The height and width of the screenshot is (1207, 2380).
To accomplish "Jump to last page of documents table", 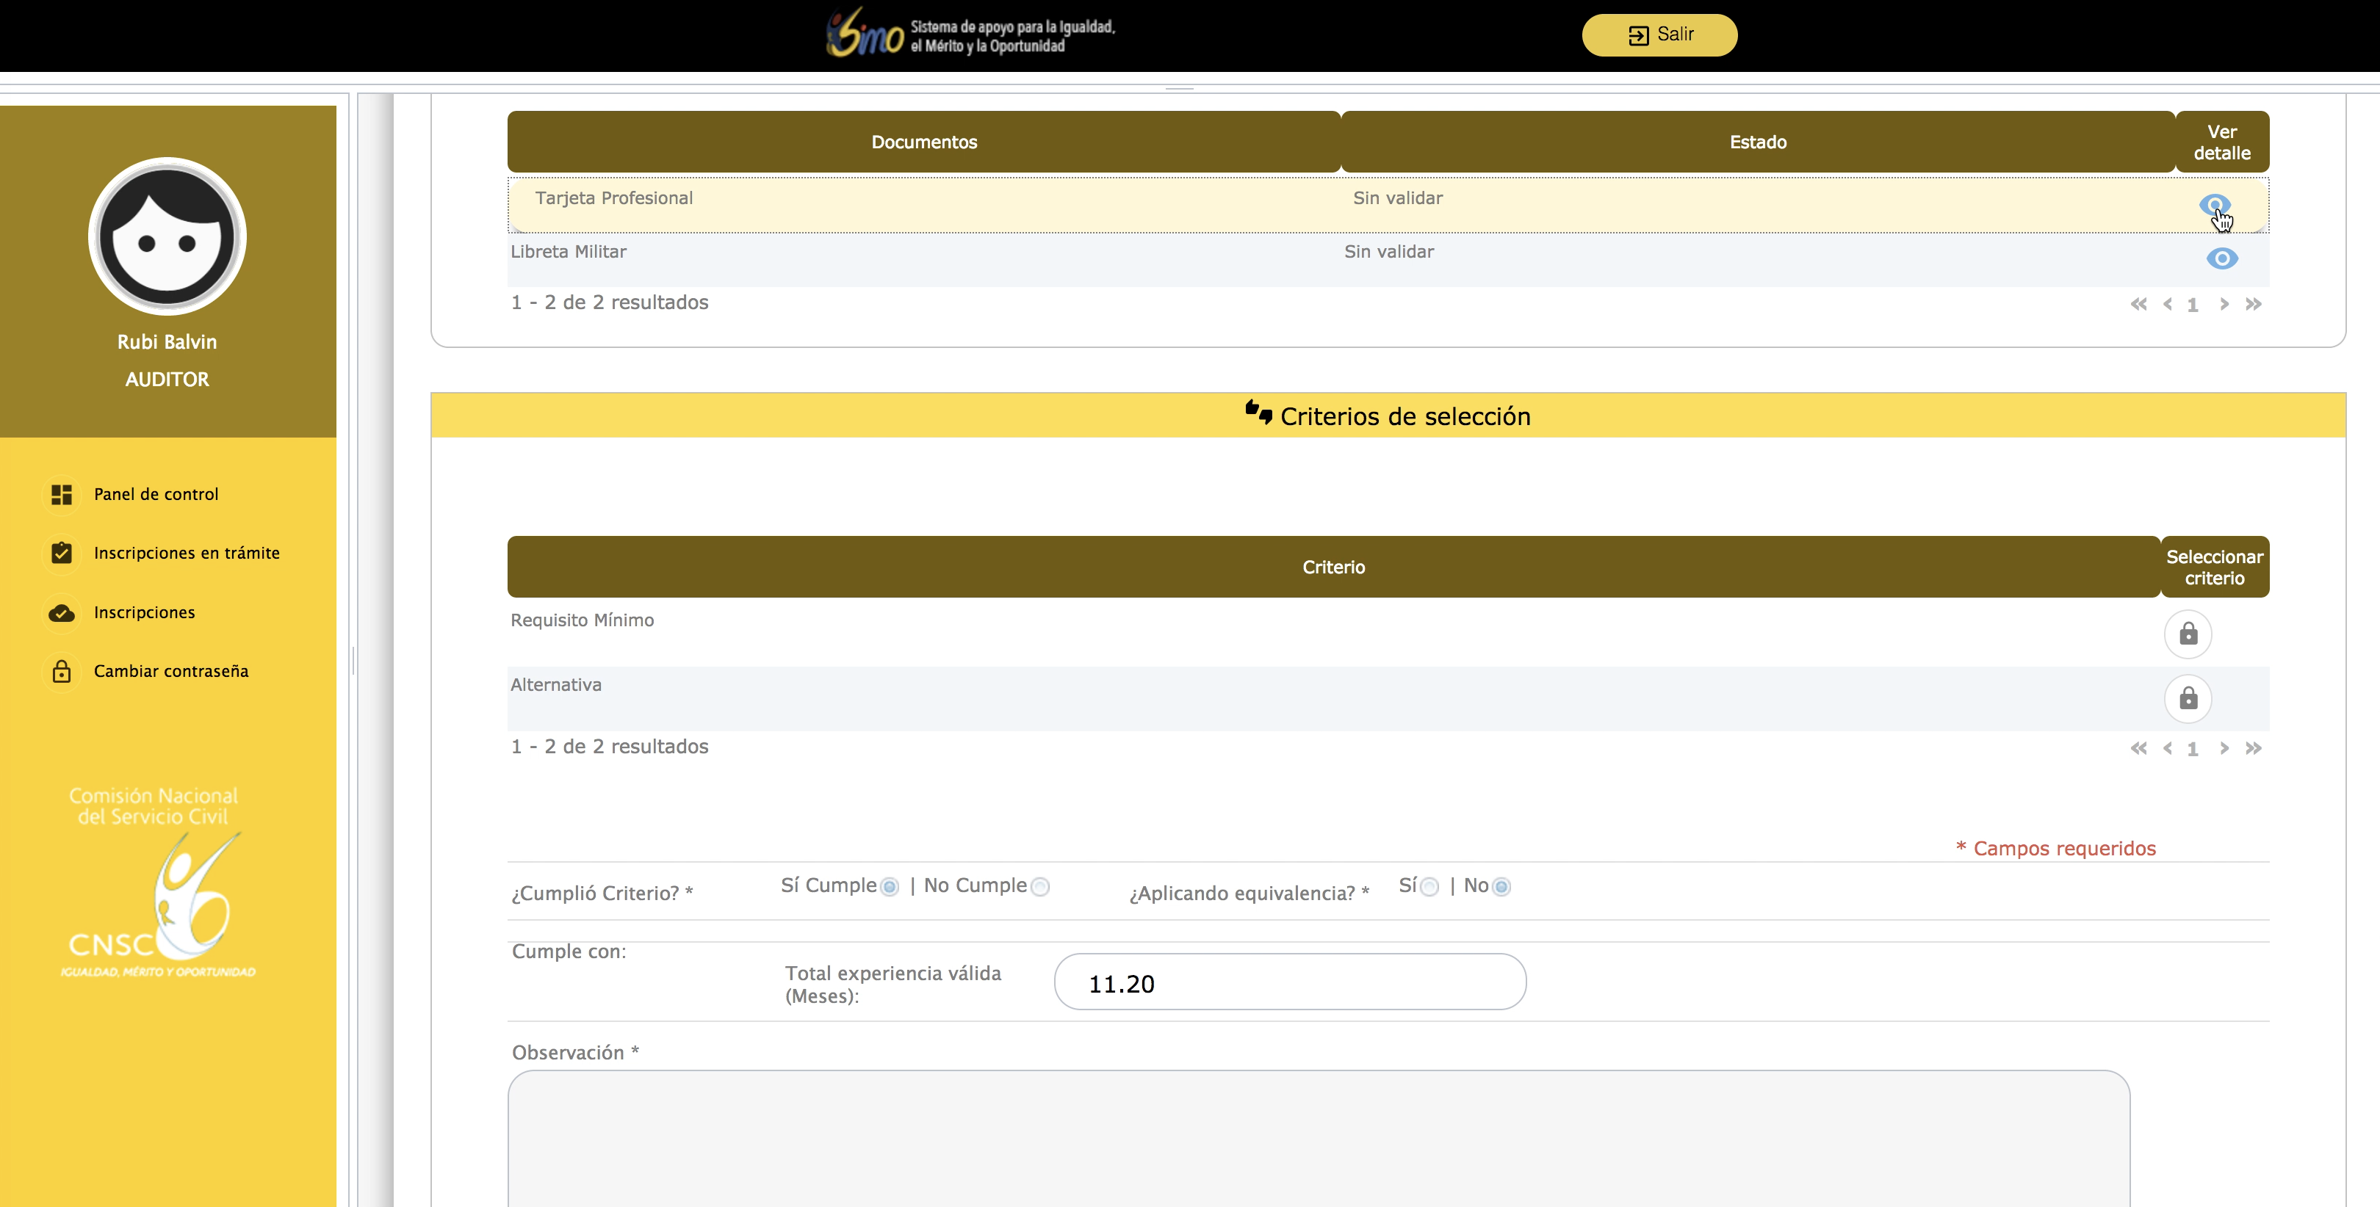I will tap(2252, 305).
